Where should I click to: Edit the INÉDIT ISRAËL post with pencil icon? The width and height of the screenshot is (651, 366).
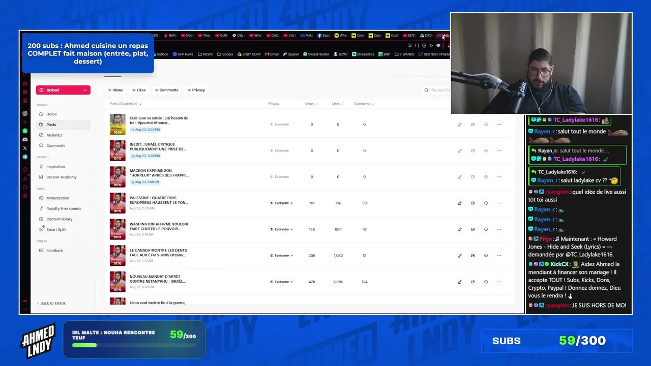tap(460, 150)
